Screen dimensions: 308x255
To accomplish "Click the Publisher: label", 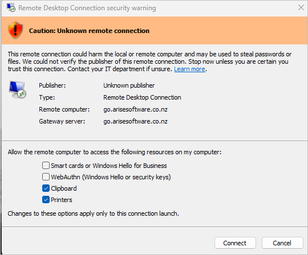I will click(52, 85).
